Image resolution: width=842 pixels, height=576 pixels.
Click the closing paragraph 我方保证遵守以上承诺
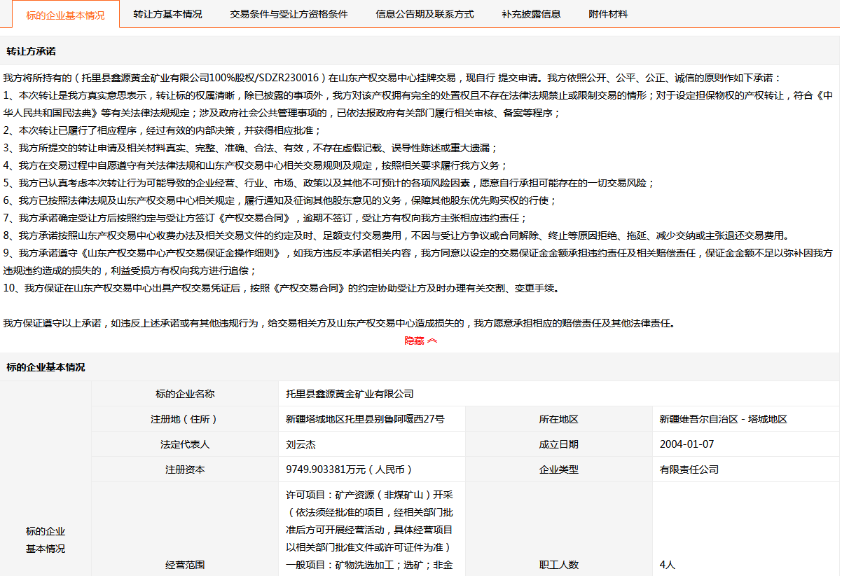pyautogui.click(x=338, y=323)
